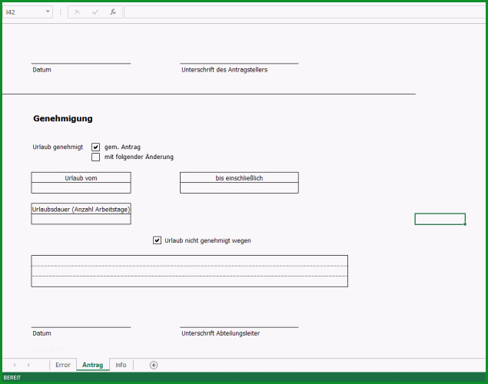The width and height of the screenshot is (488, 384).
Task: Click the 'bis einschließlich' header cell
Action: point(239,178)
